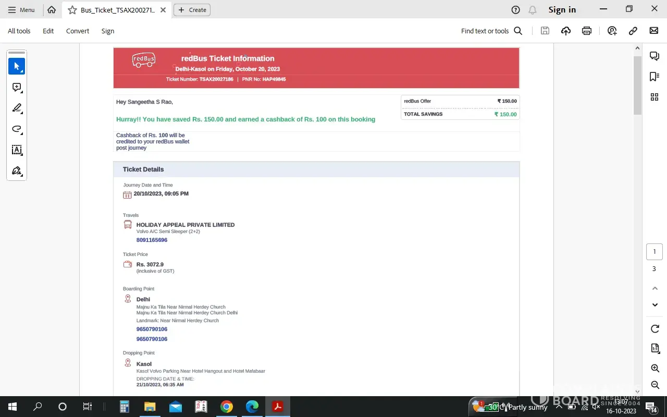Choose the highlighter tool
This screenshot has width=667, height=417.
17,108
